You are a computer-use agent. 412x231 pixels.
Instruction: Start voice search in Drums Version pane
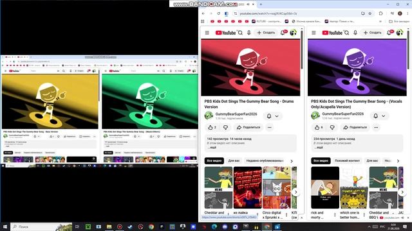pyautogui.click(x=249, y=33)
